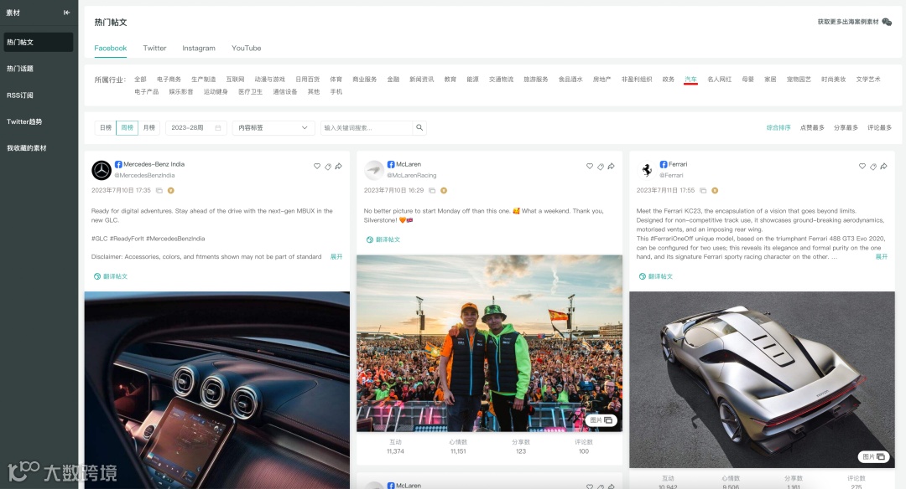Switch to the Facebook tab
906x489 pixels.
click(111, 48)
